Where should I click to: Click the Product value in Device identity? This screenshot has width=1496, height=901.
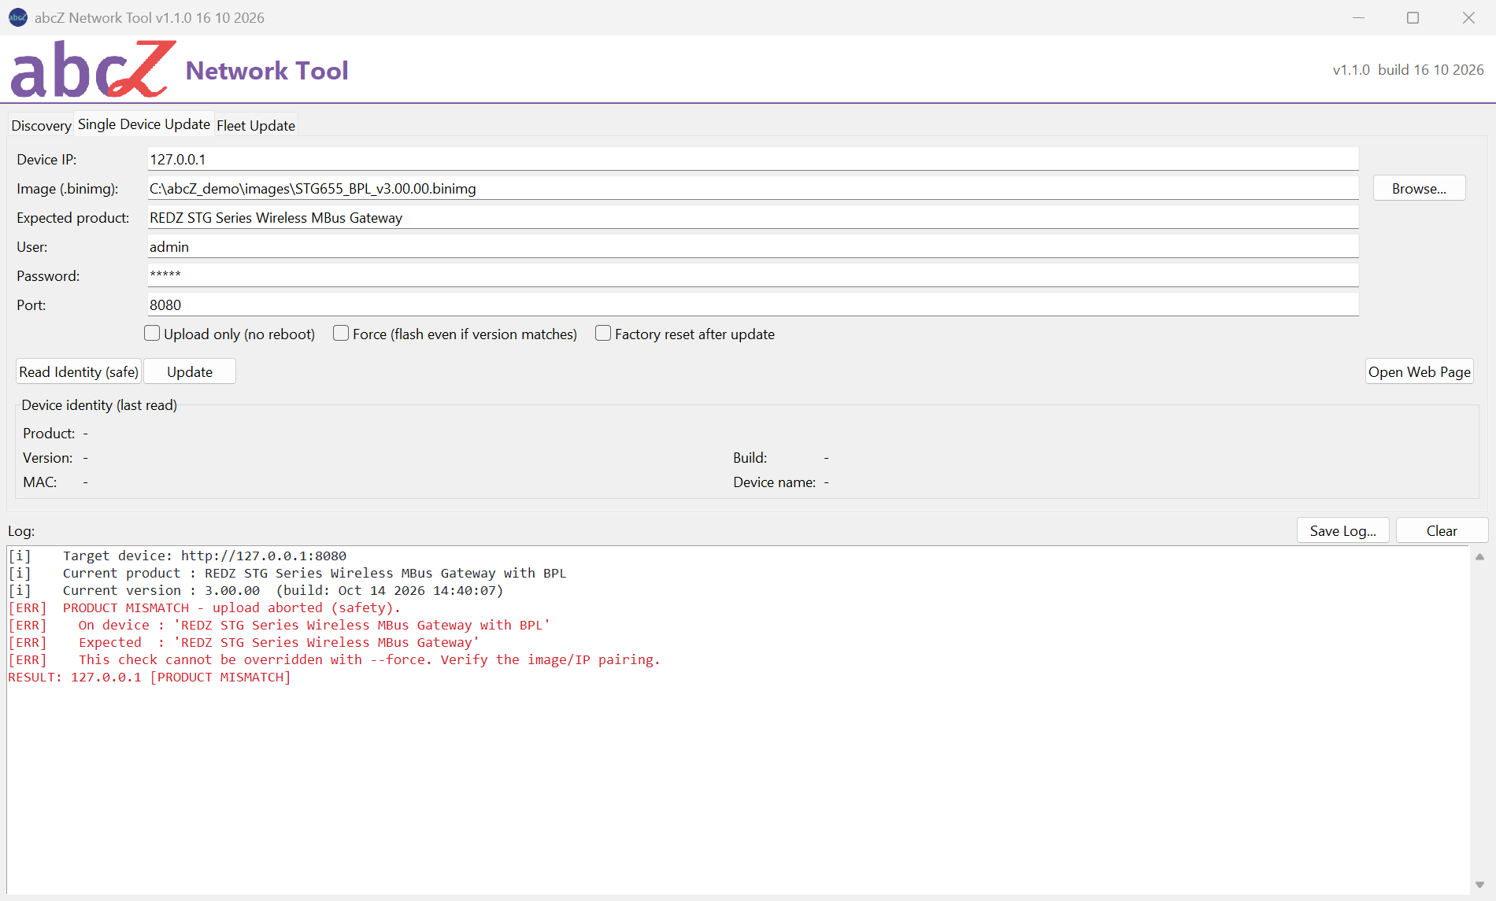86,433
